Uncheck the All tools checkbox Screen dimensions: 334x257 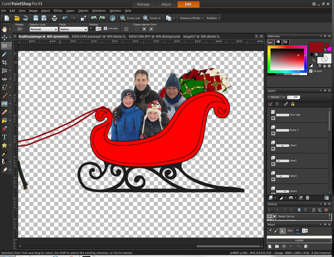pos(311,71)
